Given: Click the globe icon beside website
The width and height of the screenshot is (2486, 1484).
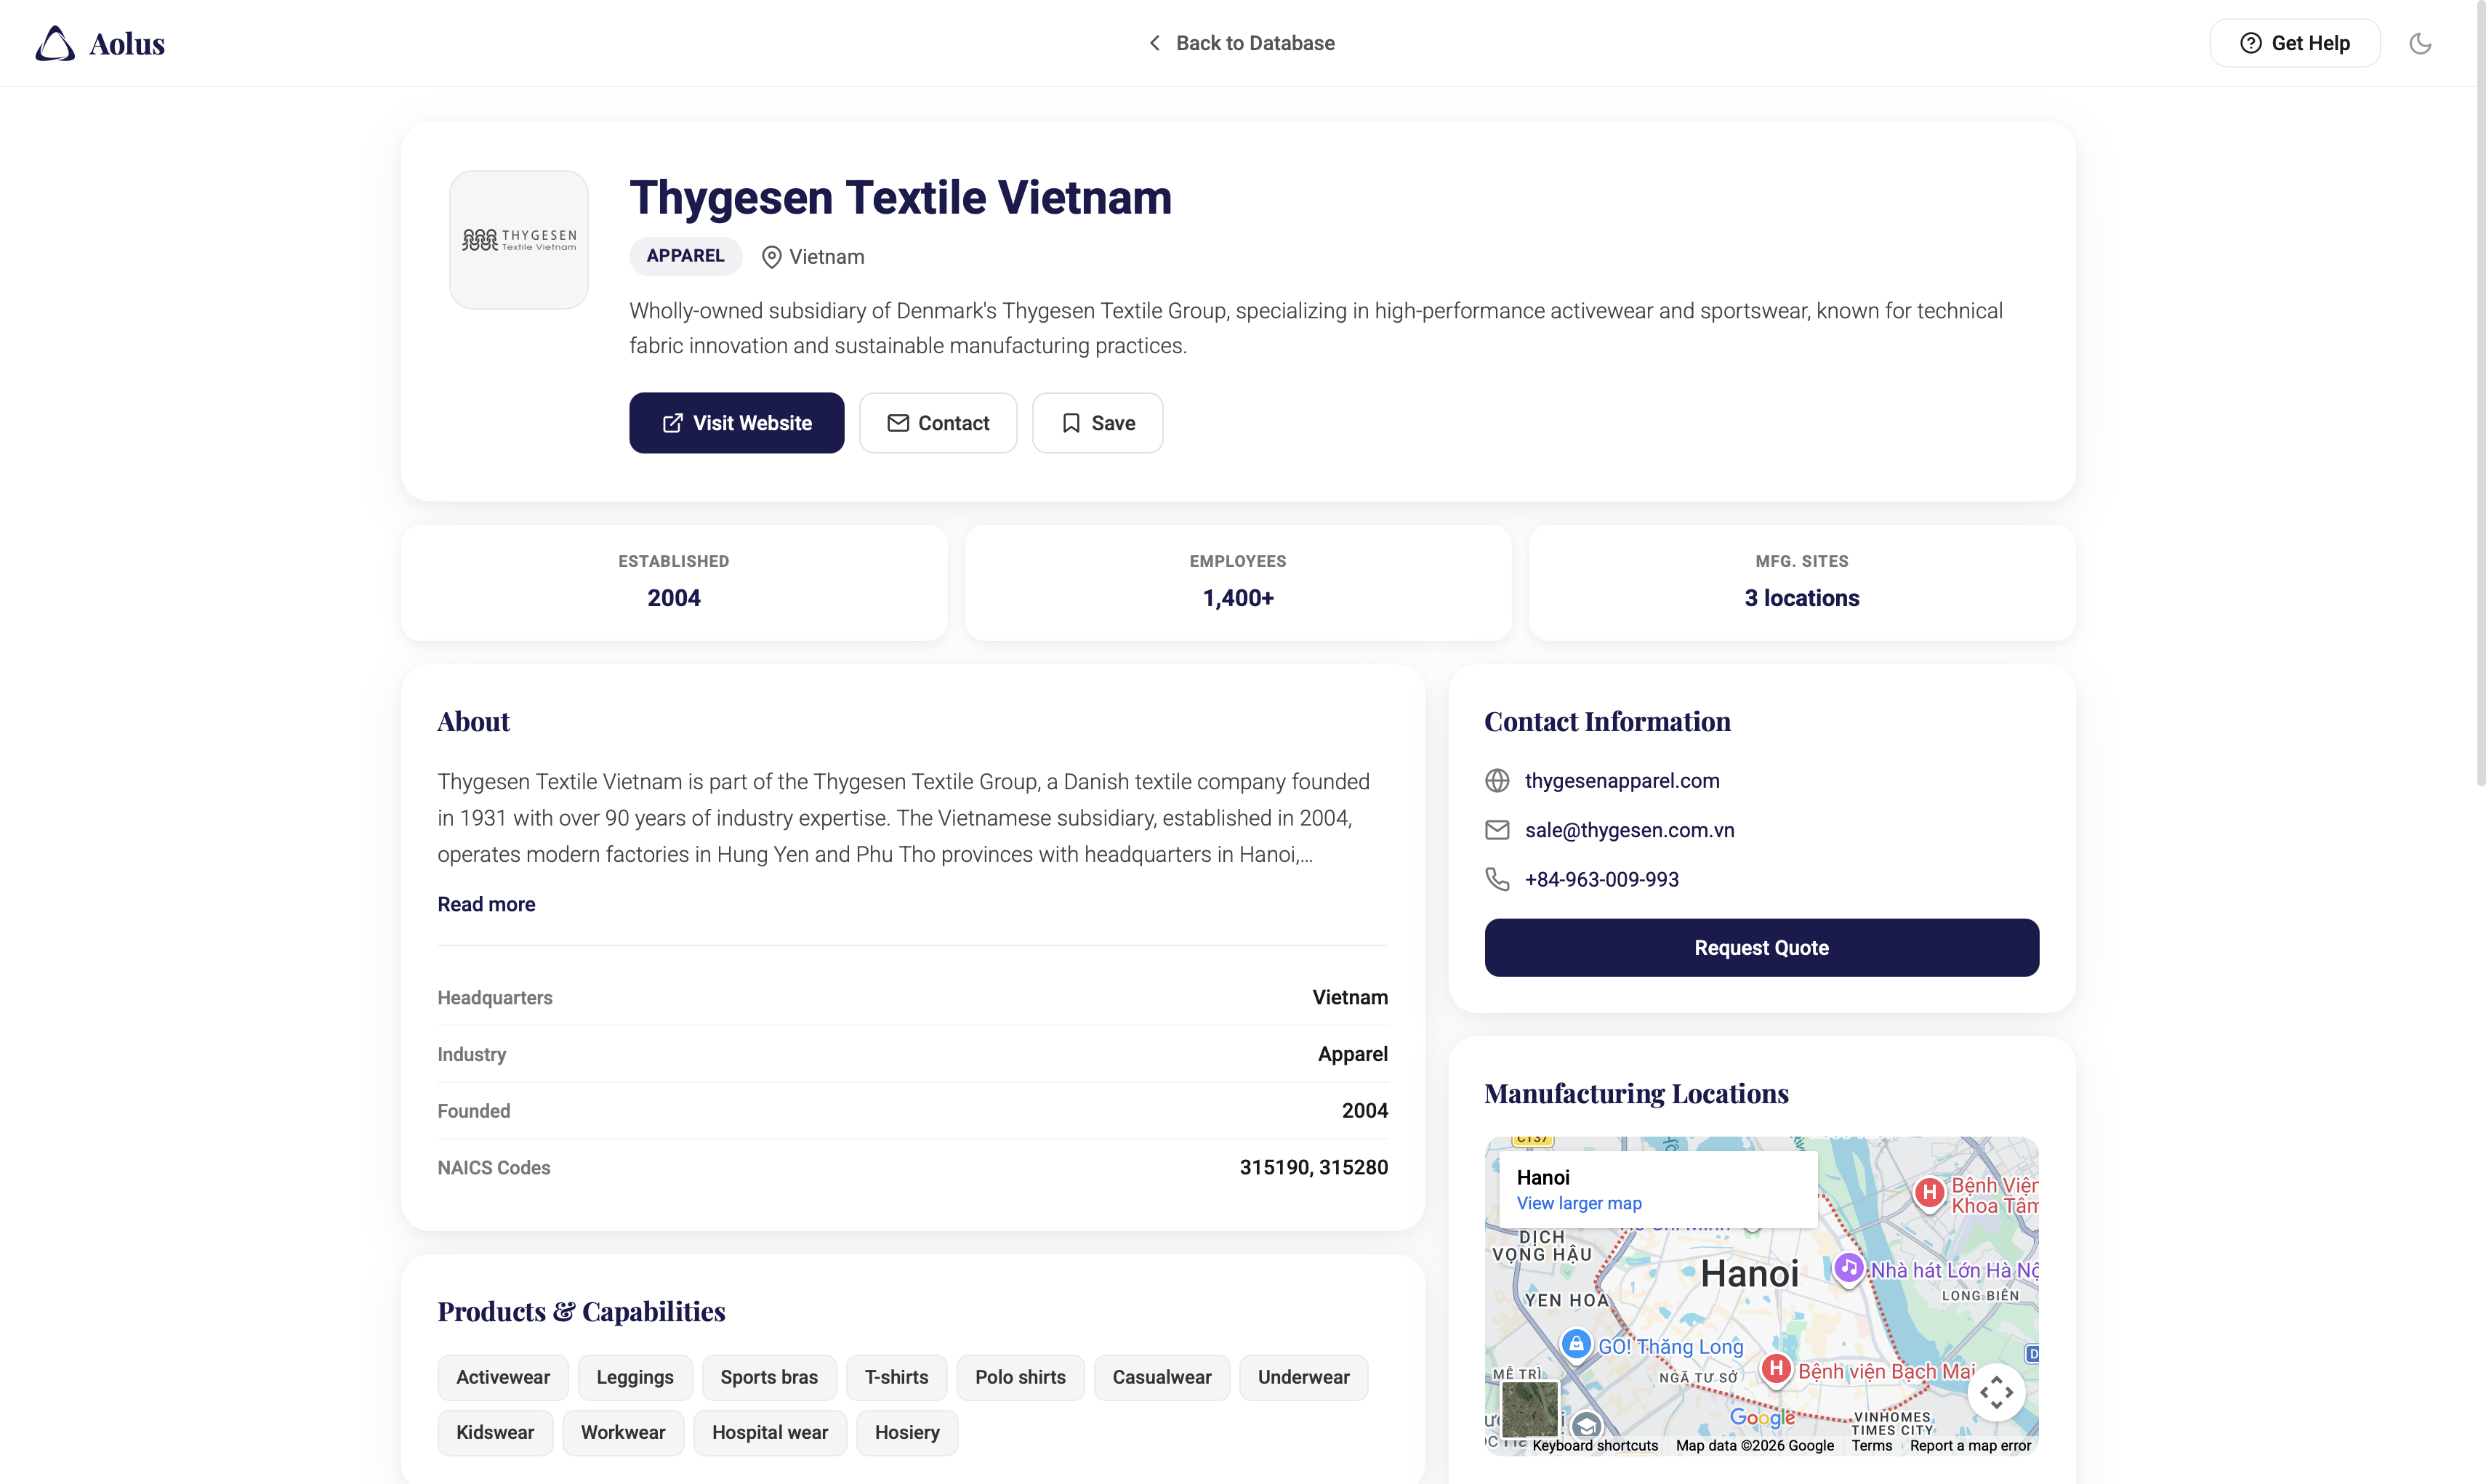Looking at the screenshot, I should (1497, 781).
